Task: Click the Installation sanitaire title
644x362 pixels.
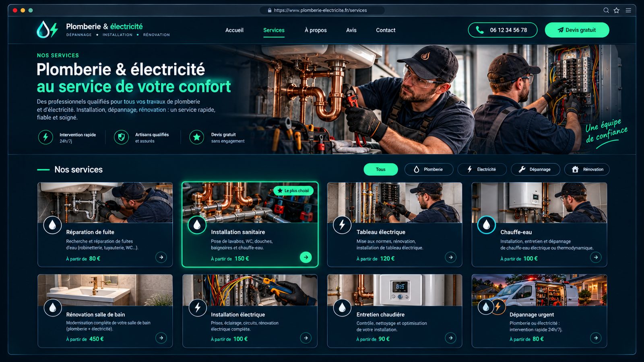Action: [238, 232]
